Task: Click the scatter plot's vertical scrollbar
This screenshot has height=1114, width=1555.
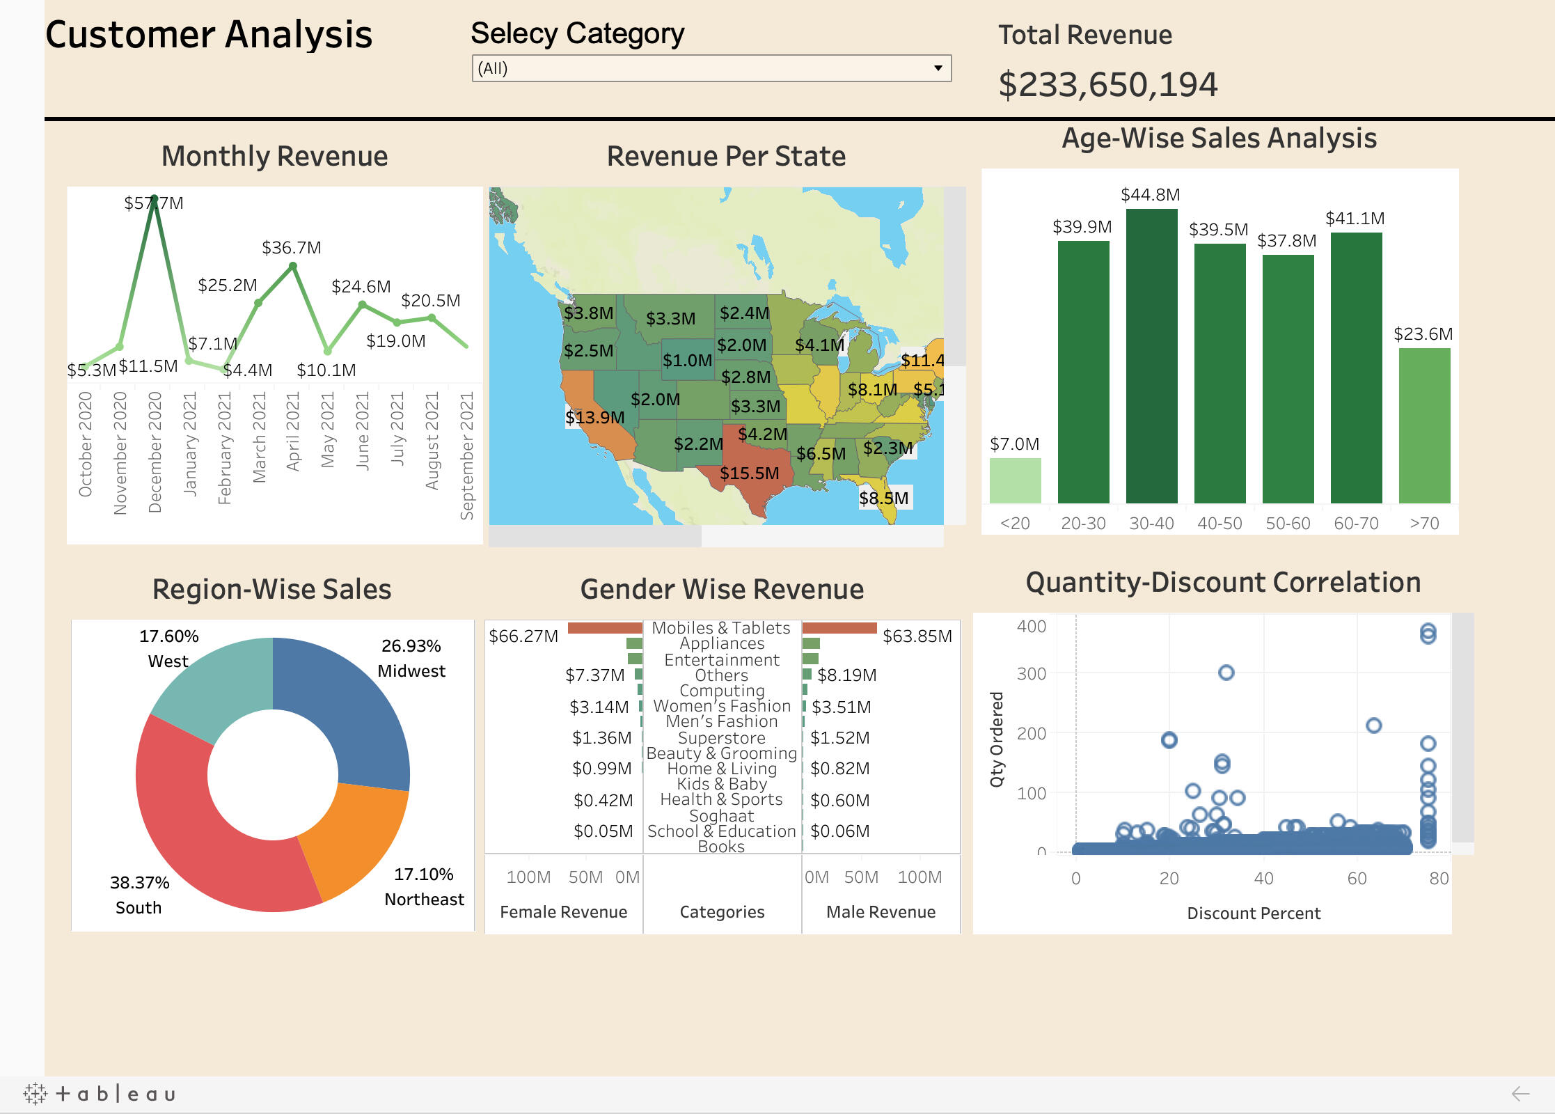Action: click(x=1462, y=728)
